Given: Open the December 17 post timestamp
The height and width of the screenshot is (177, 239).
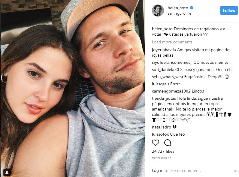Looking at the screenshot, I should [162, 158].
